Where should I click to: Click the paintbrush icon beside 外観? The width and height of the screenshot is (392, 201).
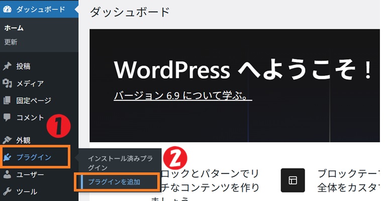(7, 140)
